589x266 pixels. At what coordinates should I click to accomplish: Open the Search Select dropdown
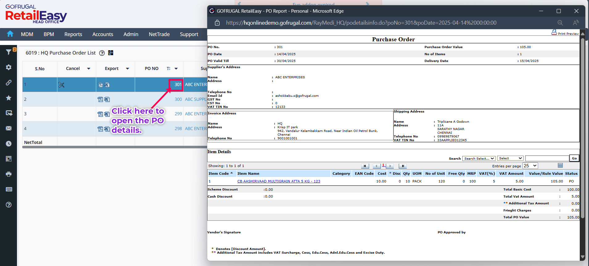[x=479, y=158]
